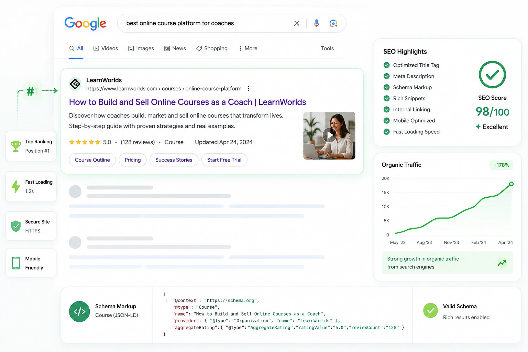Click the Fast Loading lightning bolt icon

(16, 186)
